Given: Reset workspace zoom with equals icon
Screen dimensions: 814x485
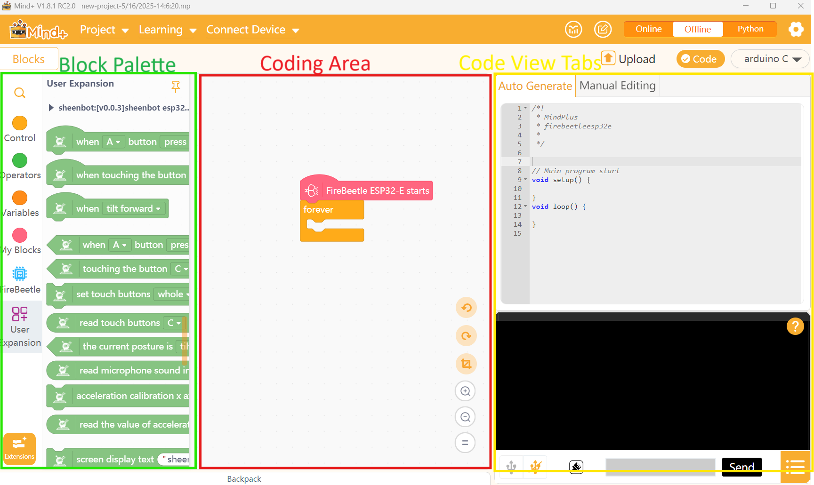Looking at the screenshot, I should [x=465, y=443].
